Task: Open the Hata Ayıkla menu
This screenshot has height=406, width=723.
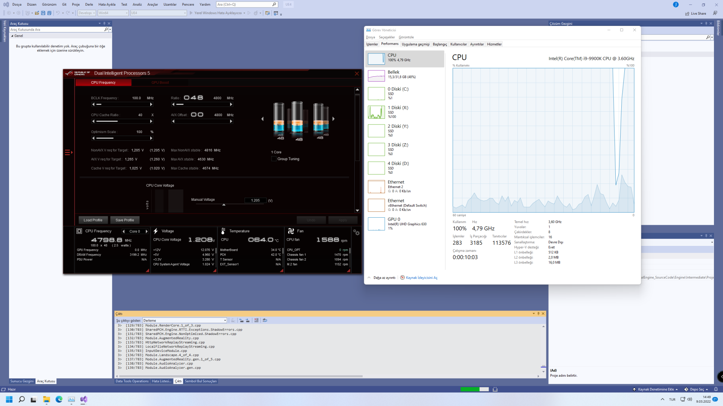Action: coord(107,5)
